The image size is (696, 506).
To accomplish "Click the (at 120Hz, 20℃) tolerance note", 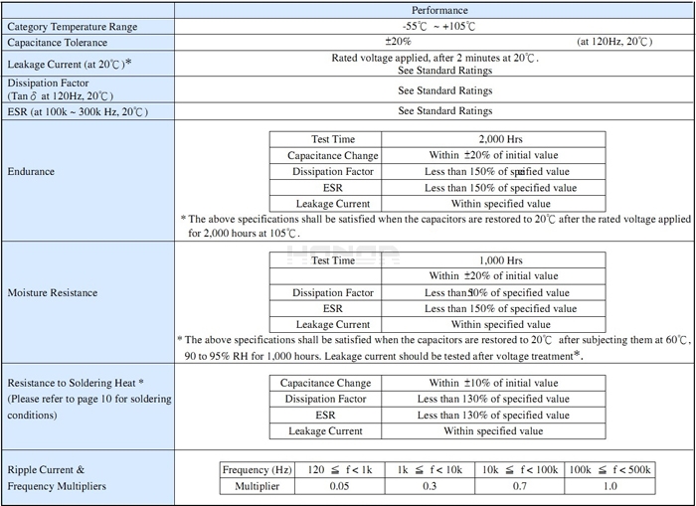I will pyautogui.click(x=614, y=43).
